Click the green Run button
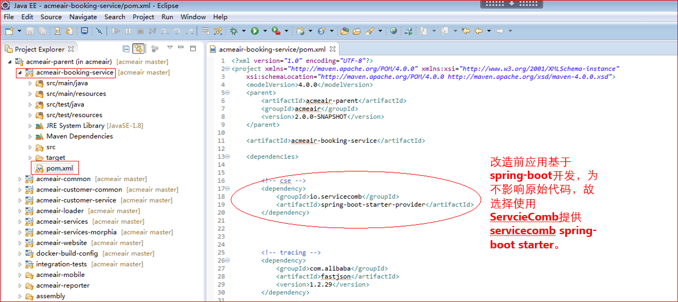This screenshot has height=302, width=678. 254,31
